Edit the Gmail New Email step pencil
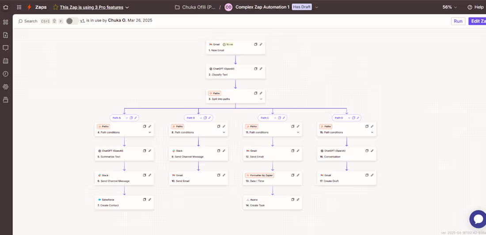 [x=261, y=44]
